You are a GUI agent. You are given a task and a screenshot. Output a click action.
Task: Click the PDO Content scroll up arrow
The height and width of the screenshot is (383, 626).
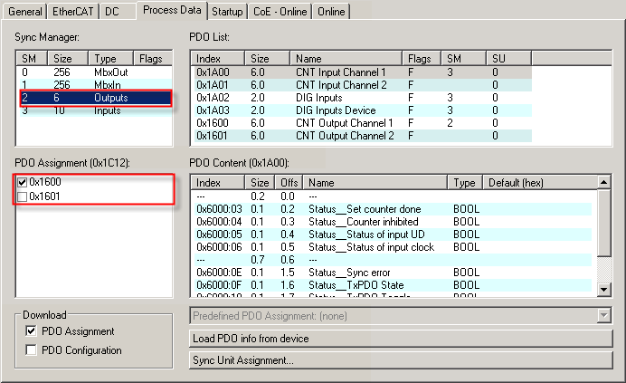click(604, 183)
